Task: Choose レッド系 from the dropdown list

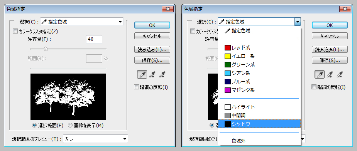Action: 259,48
